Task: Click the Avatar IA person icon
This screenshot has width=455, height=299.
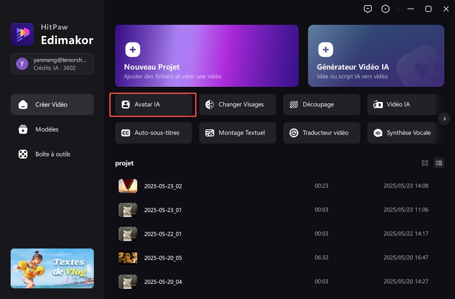Action: pyautogui.click(x=126, y=104)
